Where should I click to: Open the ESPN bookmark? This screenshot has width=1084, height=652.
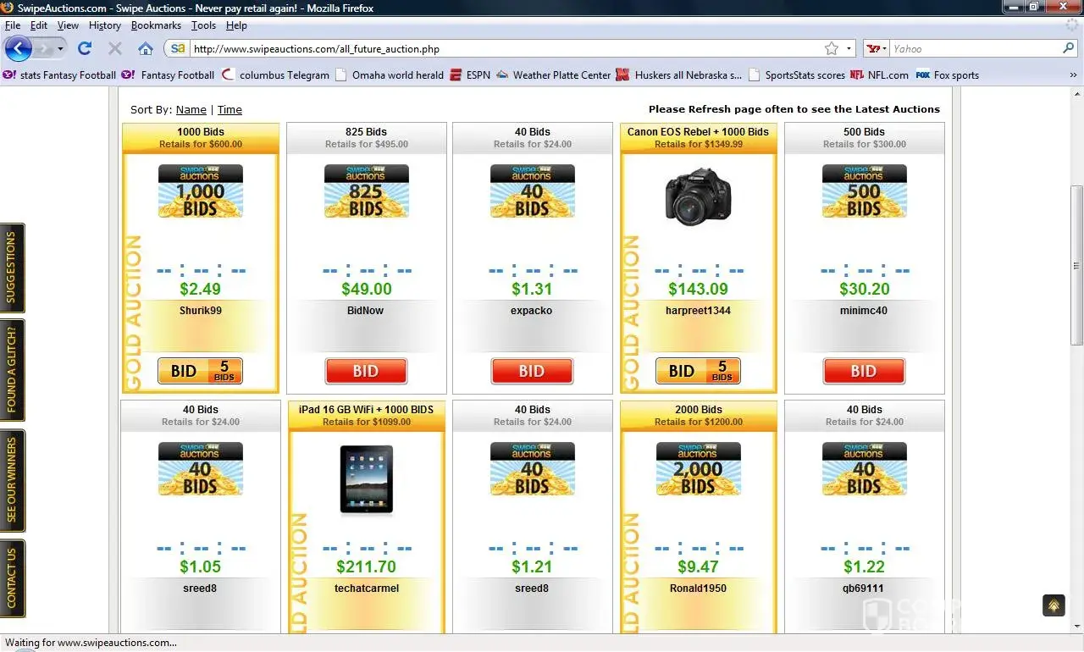pos(470,75)
